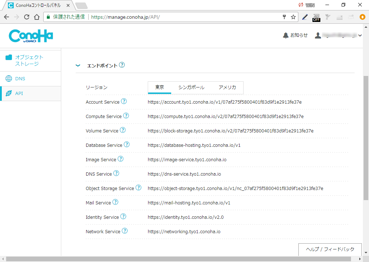Click the Compute Service endpoint URL
369x262 pixels.
pos(226,116)
